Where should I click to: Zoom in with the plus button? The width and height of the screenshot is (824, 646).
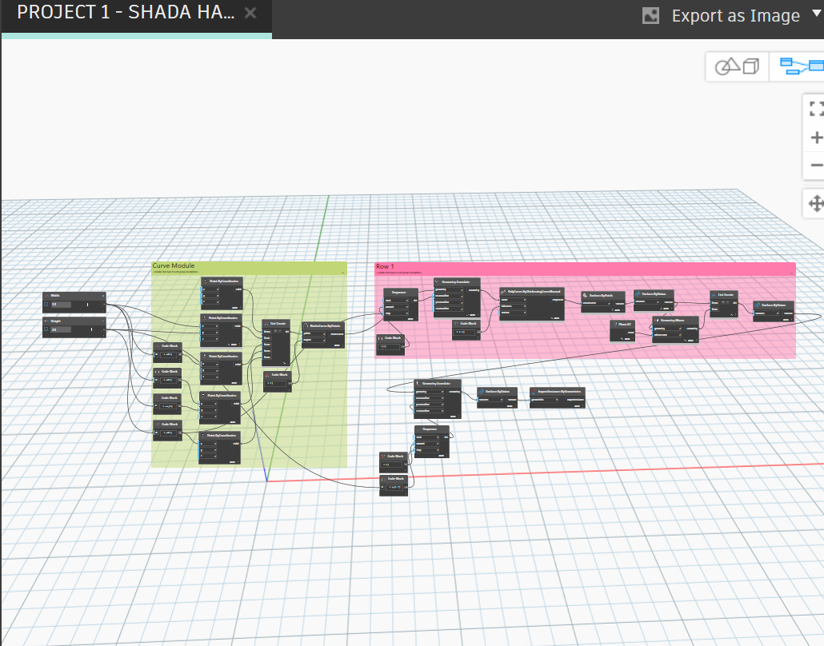click(x=816, y=138)
